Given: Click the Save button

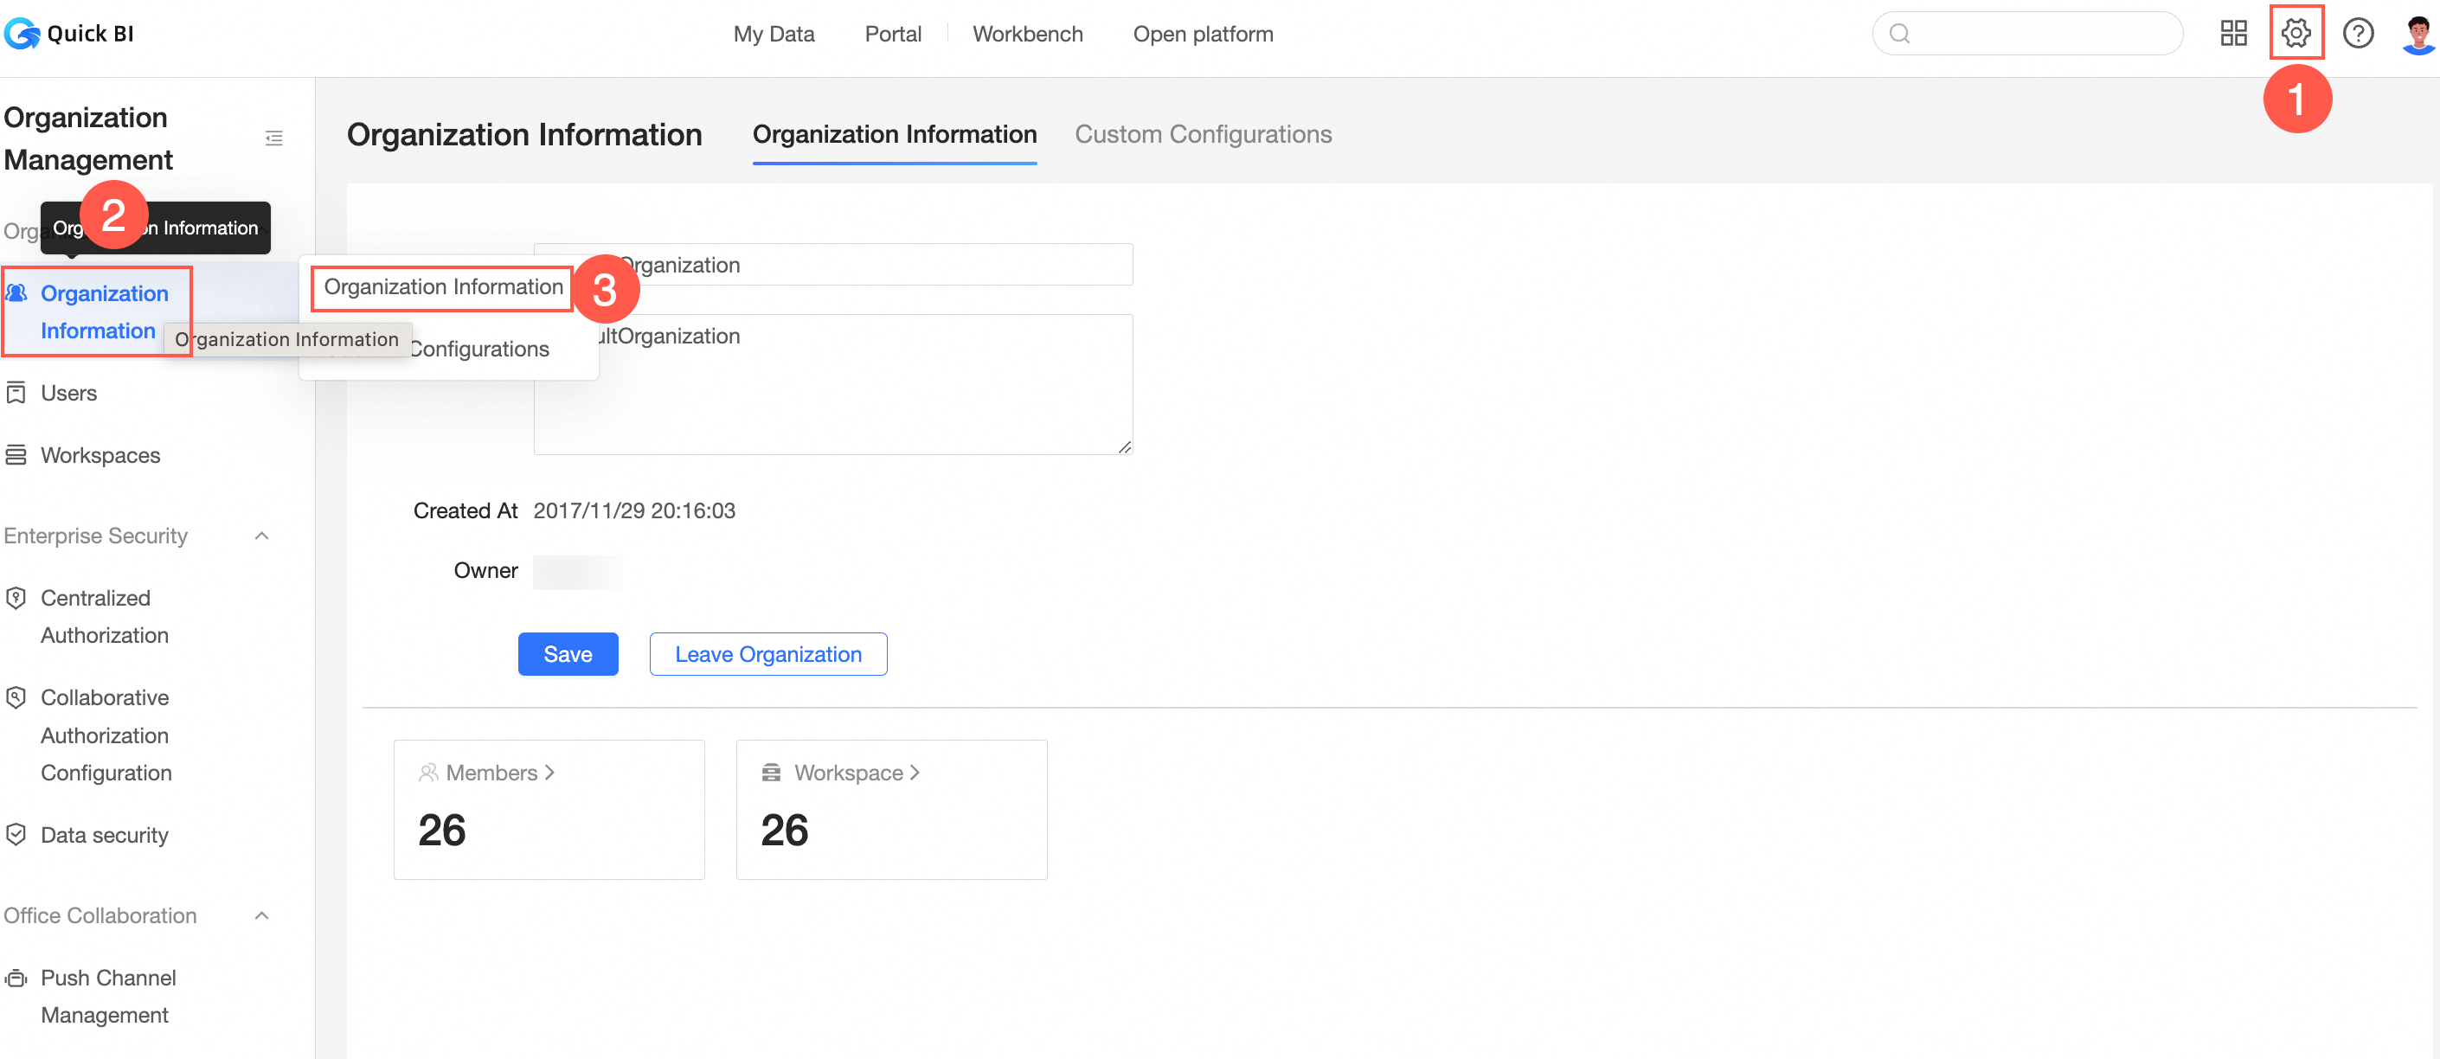Looking at the screenshot, I should coord(568,655).
